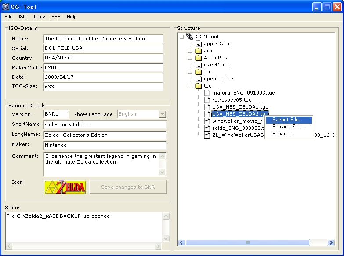This screenshot has width=344, height=256.
Task: Choose Rename... from context menu
Action: [x=289, y=134]
